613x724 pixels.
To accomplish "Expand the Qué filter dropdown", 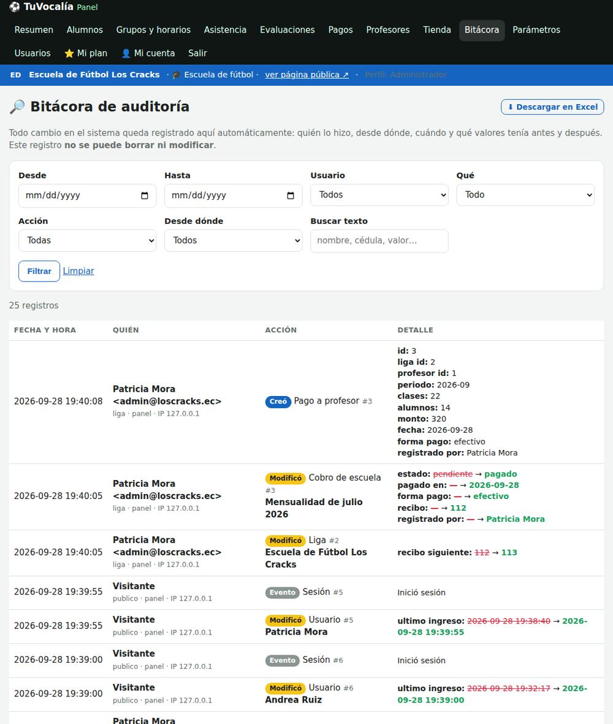I will click(x=525, y=195).
